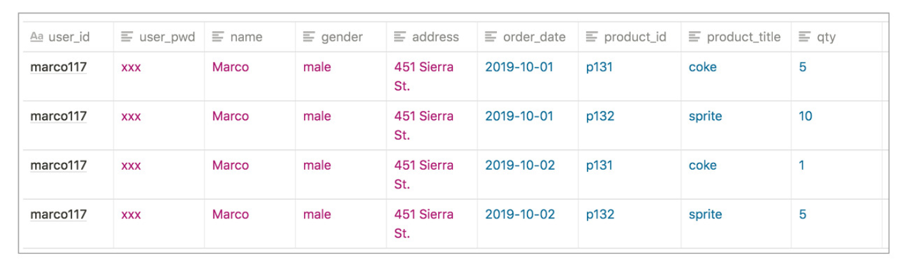Click the text icon beside gender header
This screenshot has width=905, height=272.
(x=308, y=37)
